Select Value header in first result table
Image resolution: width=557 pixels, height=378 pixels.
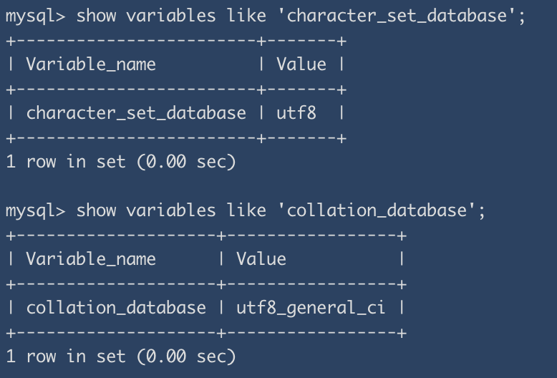[x=301, y=64]
